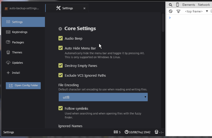The image size is (212, 138).
Task: Click the console input prompt
Action: pos(189,18)
